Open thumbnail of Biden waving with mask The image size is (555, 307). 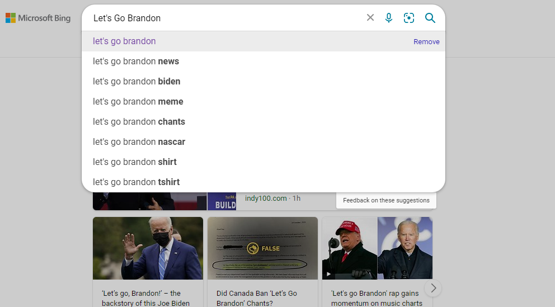click(x=148, y=248)
